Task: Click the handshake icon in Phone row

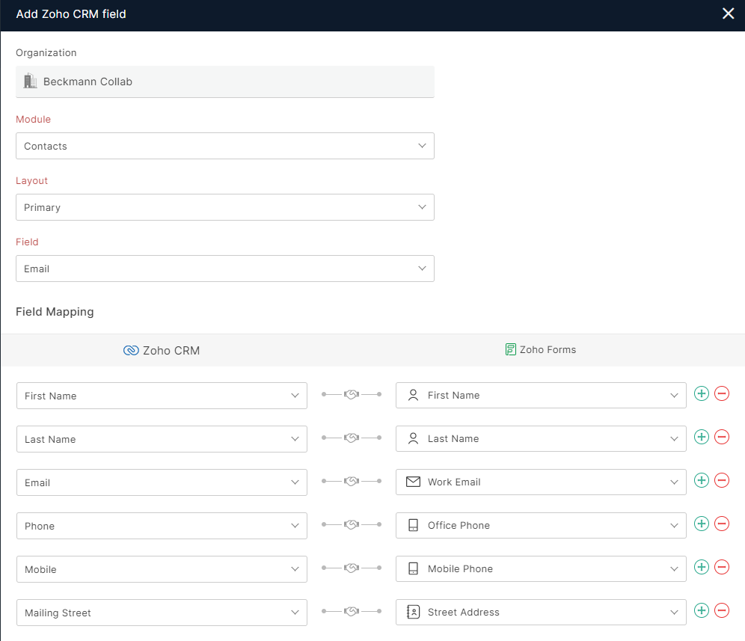Action: (x=352, y=524)
